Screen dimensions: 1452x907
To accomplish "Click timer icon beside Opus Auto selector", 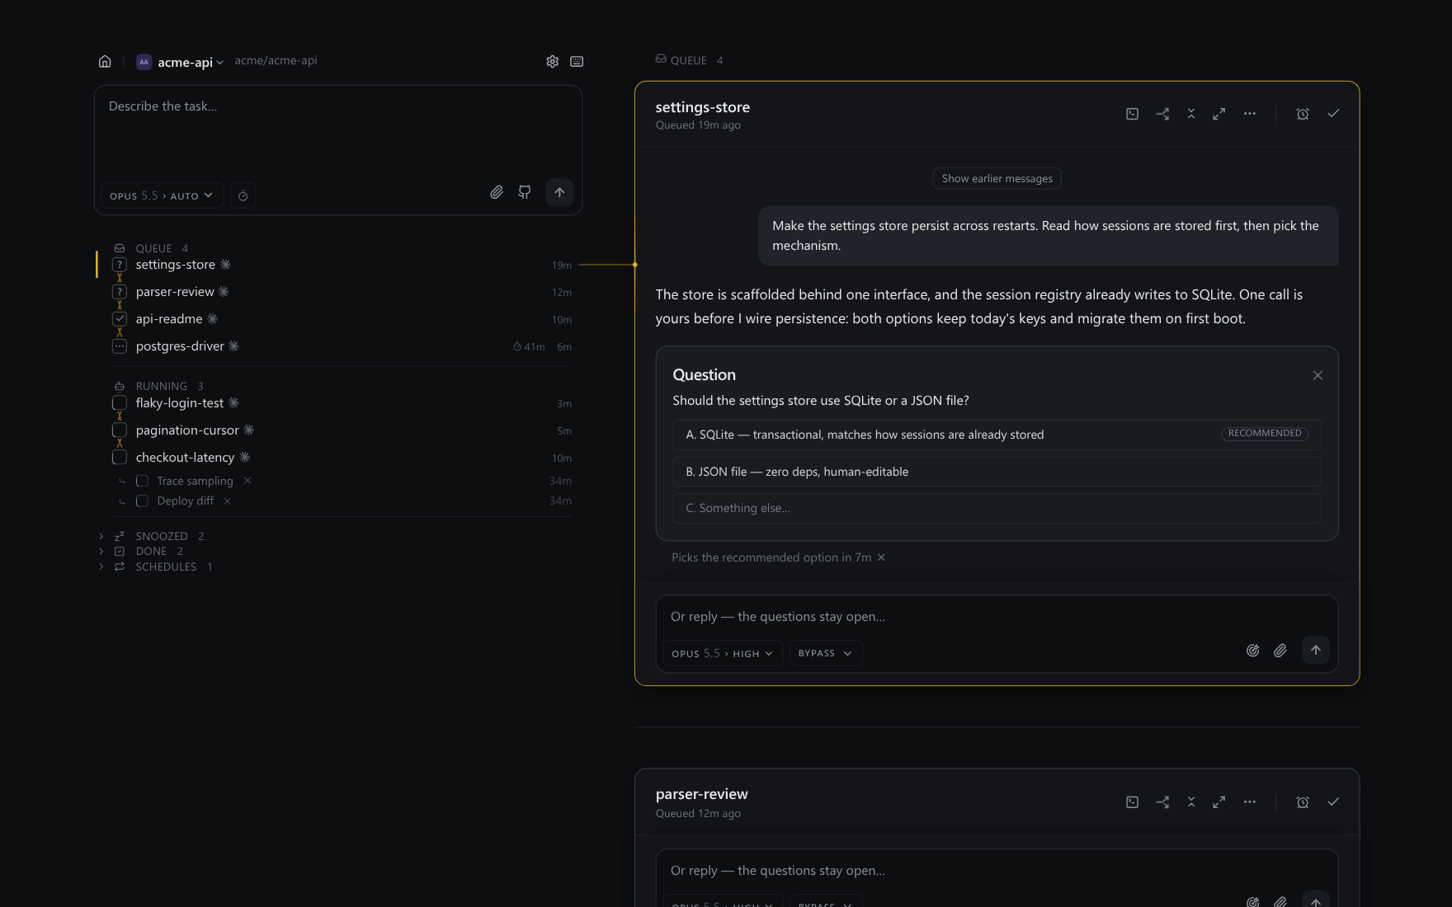I will tap(243, 195).
